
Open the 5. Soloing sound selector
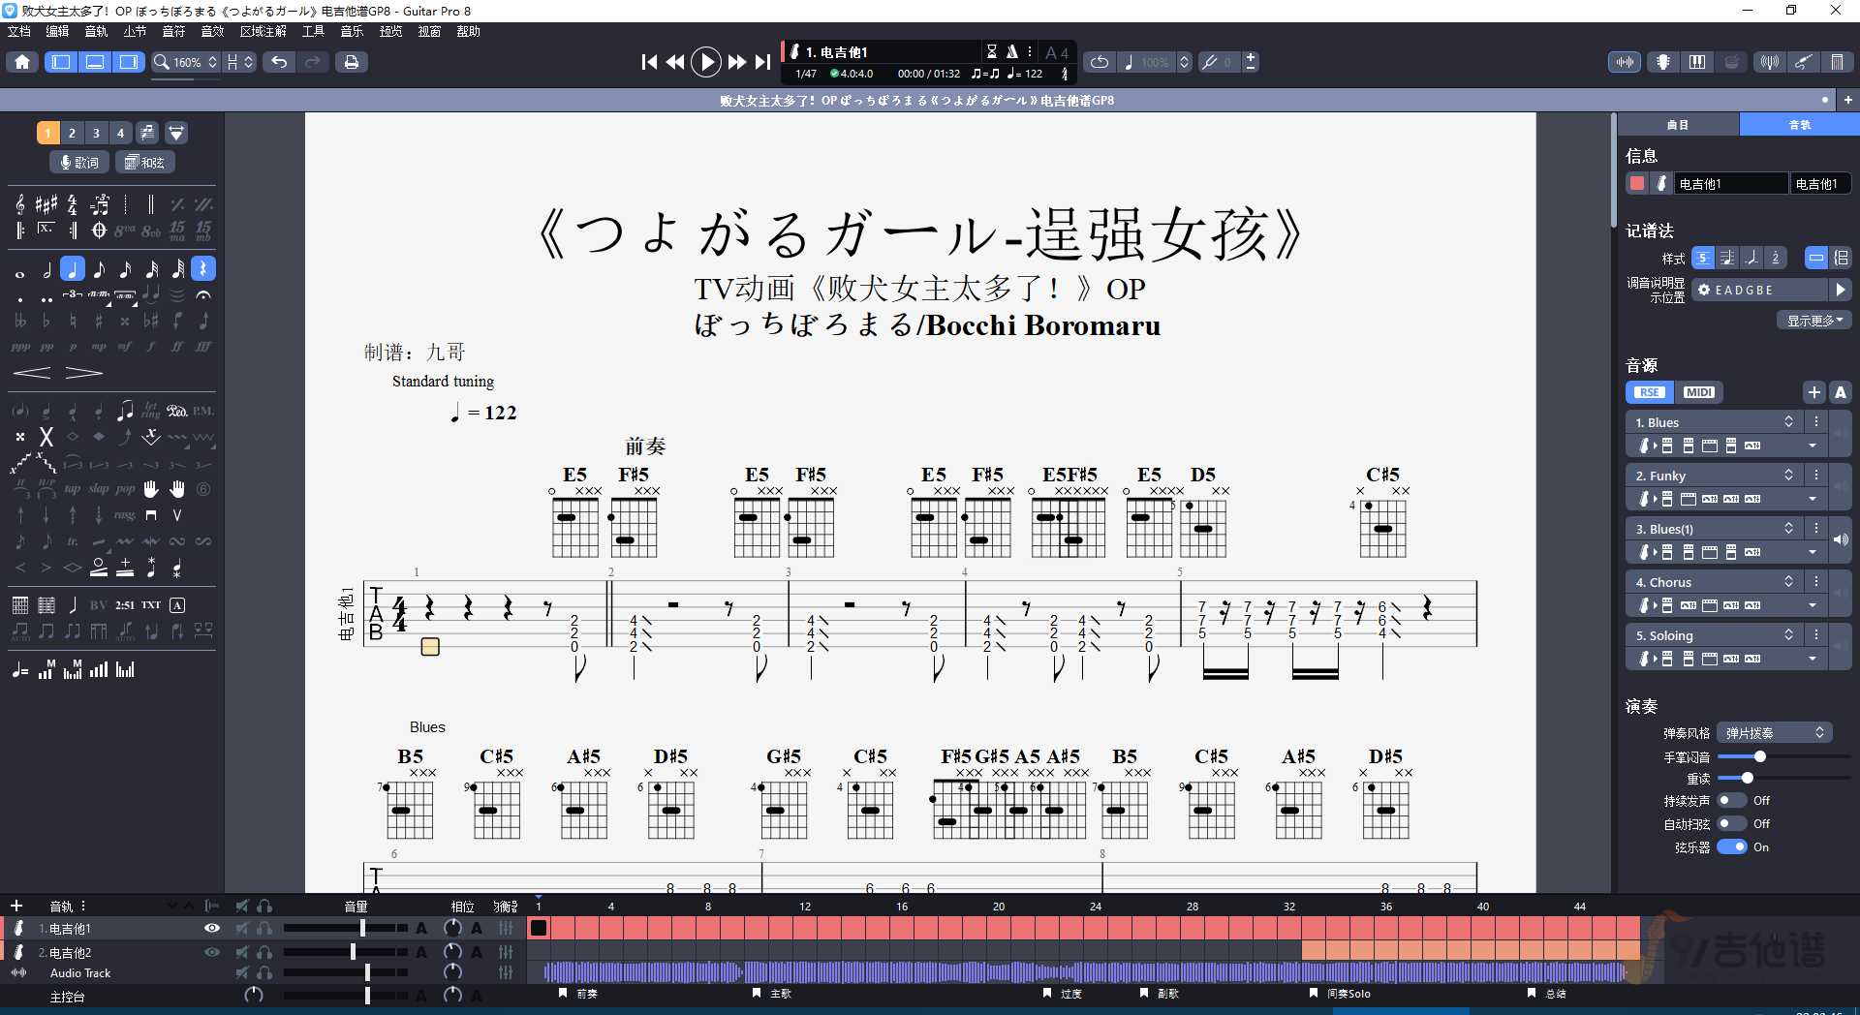1715,635
